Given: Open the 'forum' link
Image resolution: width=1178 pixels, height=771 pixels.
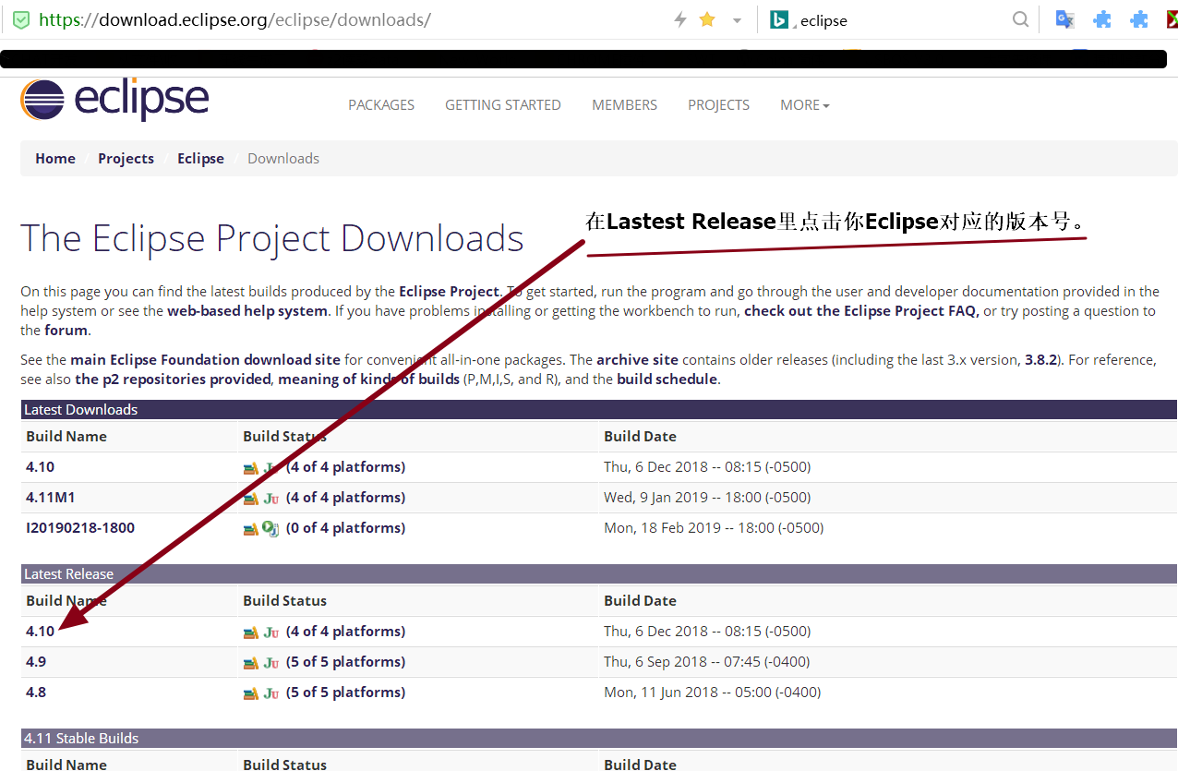Looking at the screenshot, I should coord(66,330).
